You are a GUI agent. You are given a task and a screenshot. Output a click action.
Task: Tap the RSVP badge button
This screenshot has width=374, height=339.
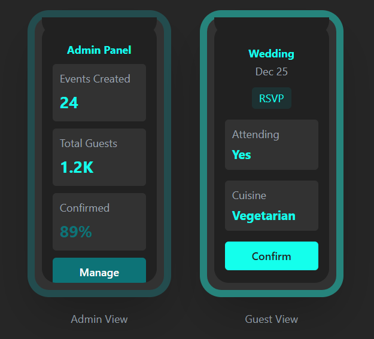tap(272, 98)
